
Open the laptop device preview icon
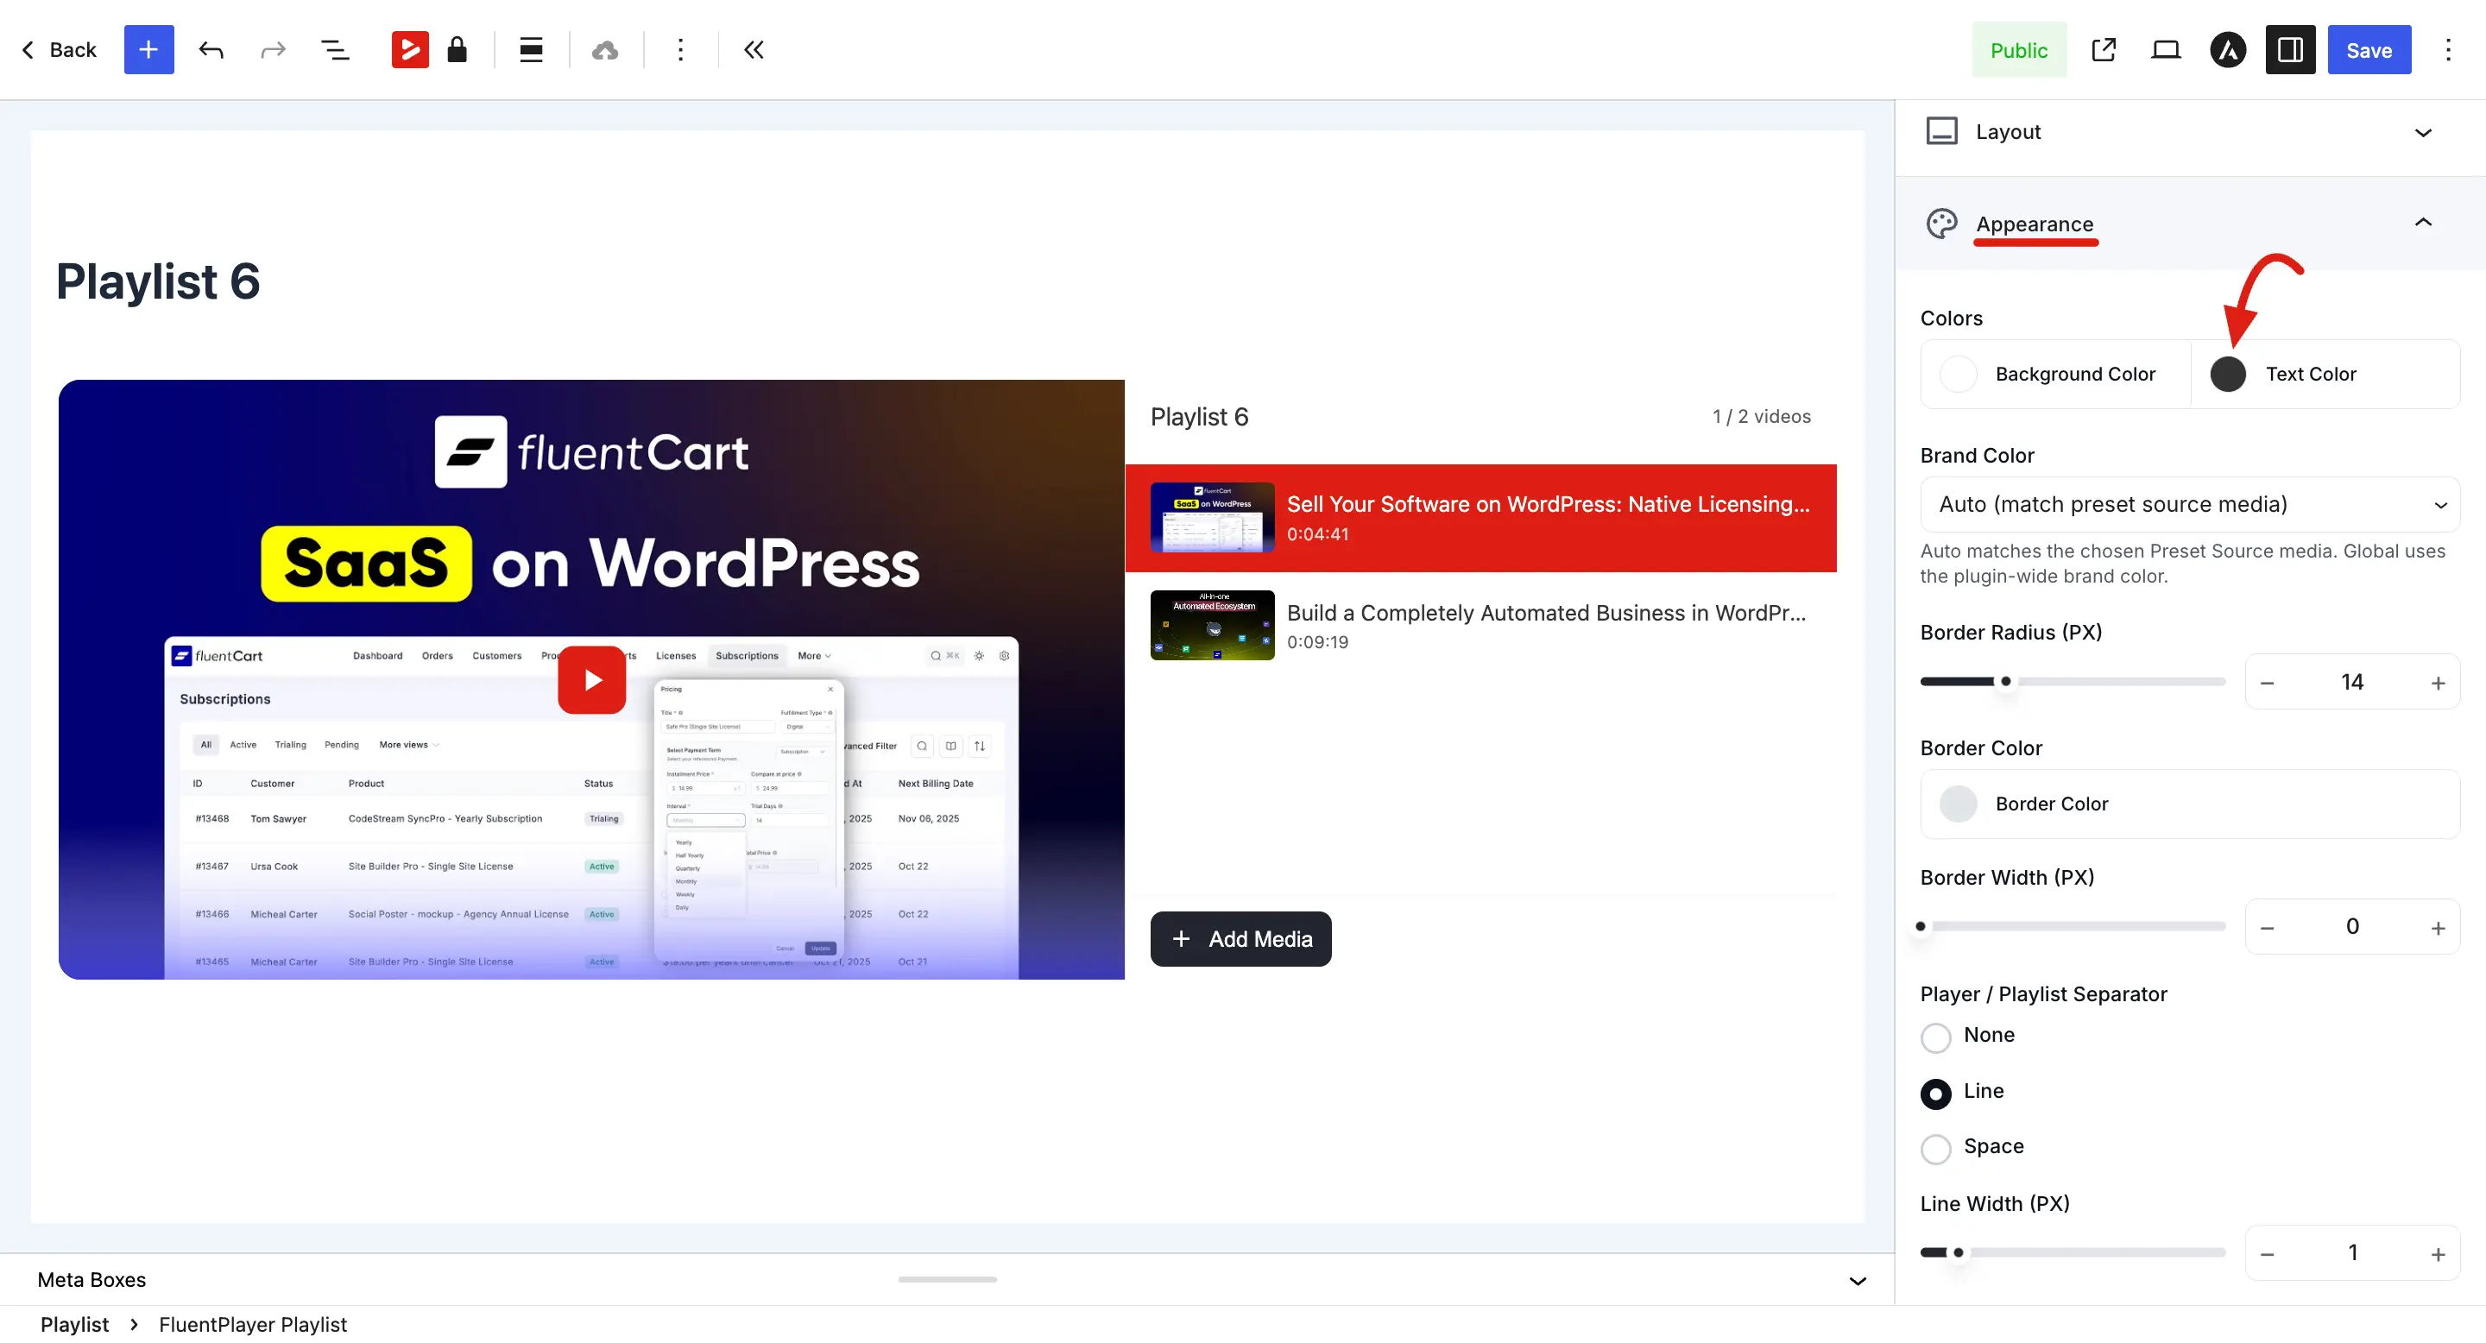click(2166, 49)
